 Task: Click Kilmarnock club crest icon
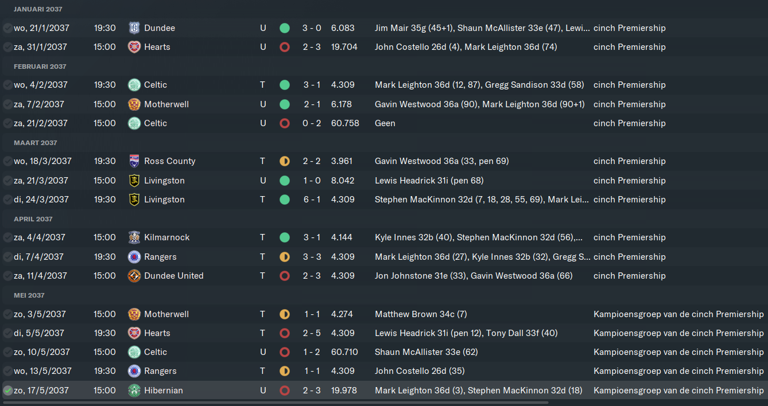coord(134,237)
